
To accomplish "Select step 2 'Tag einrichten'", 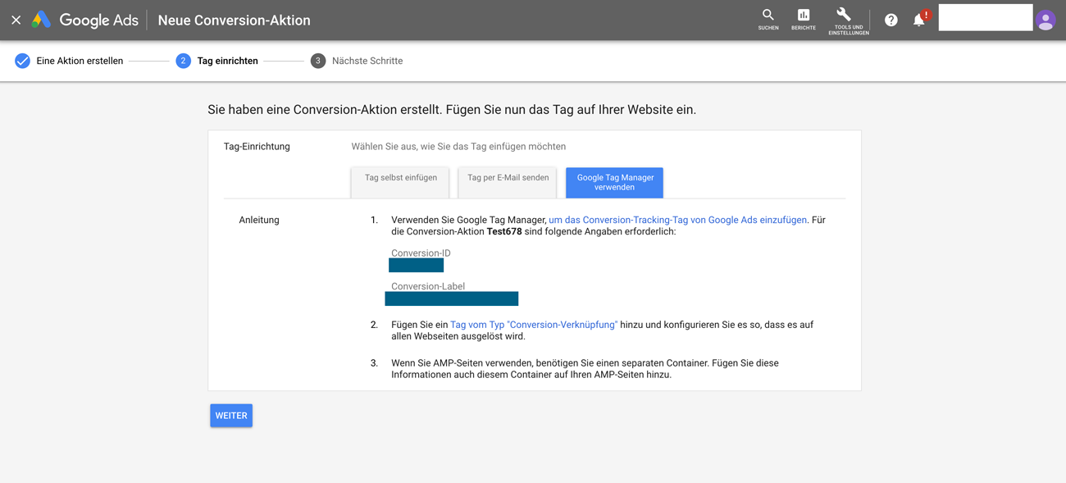I will 217,61.
